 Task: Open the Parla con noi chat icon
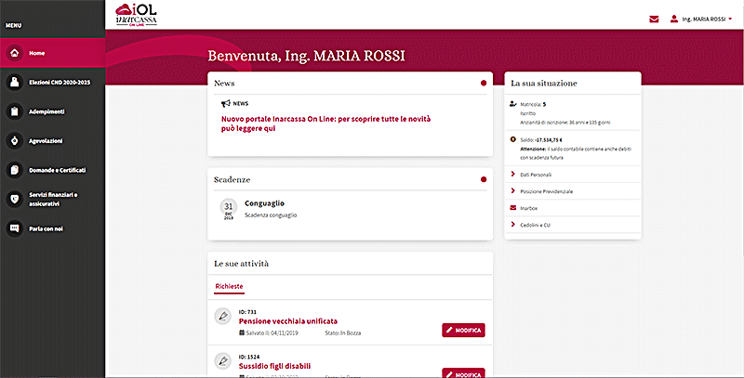14,228
